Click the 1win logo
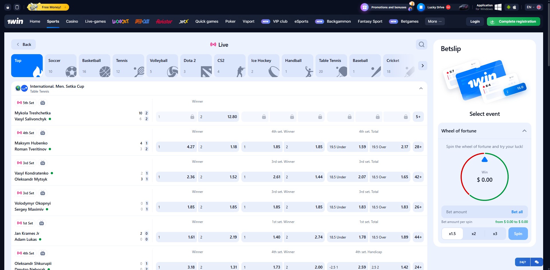The width and height of the screenshot is (550, 270). [15, 21]
